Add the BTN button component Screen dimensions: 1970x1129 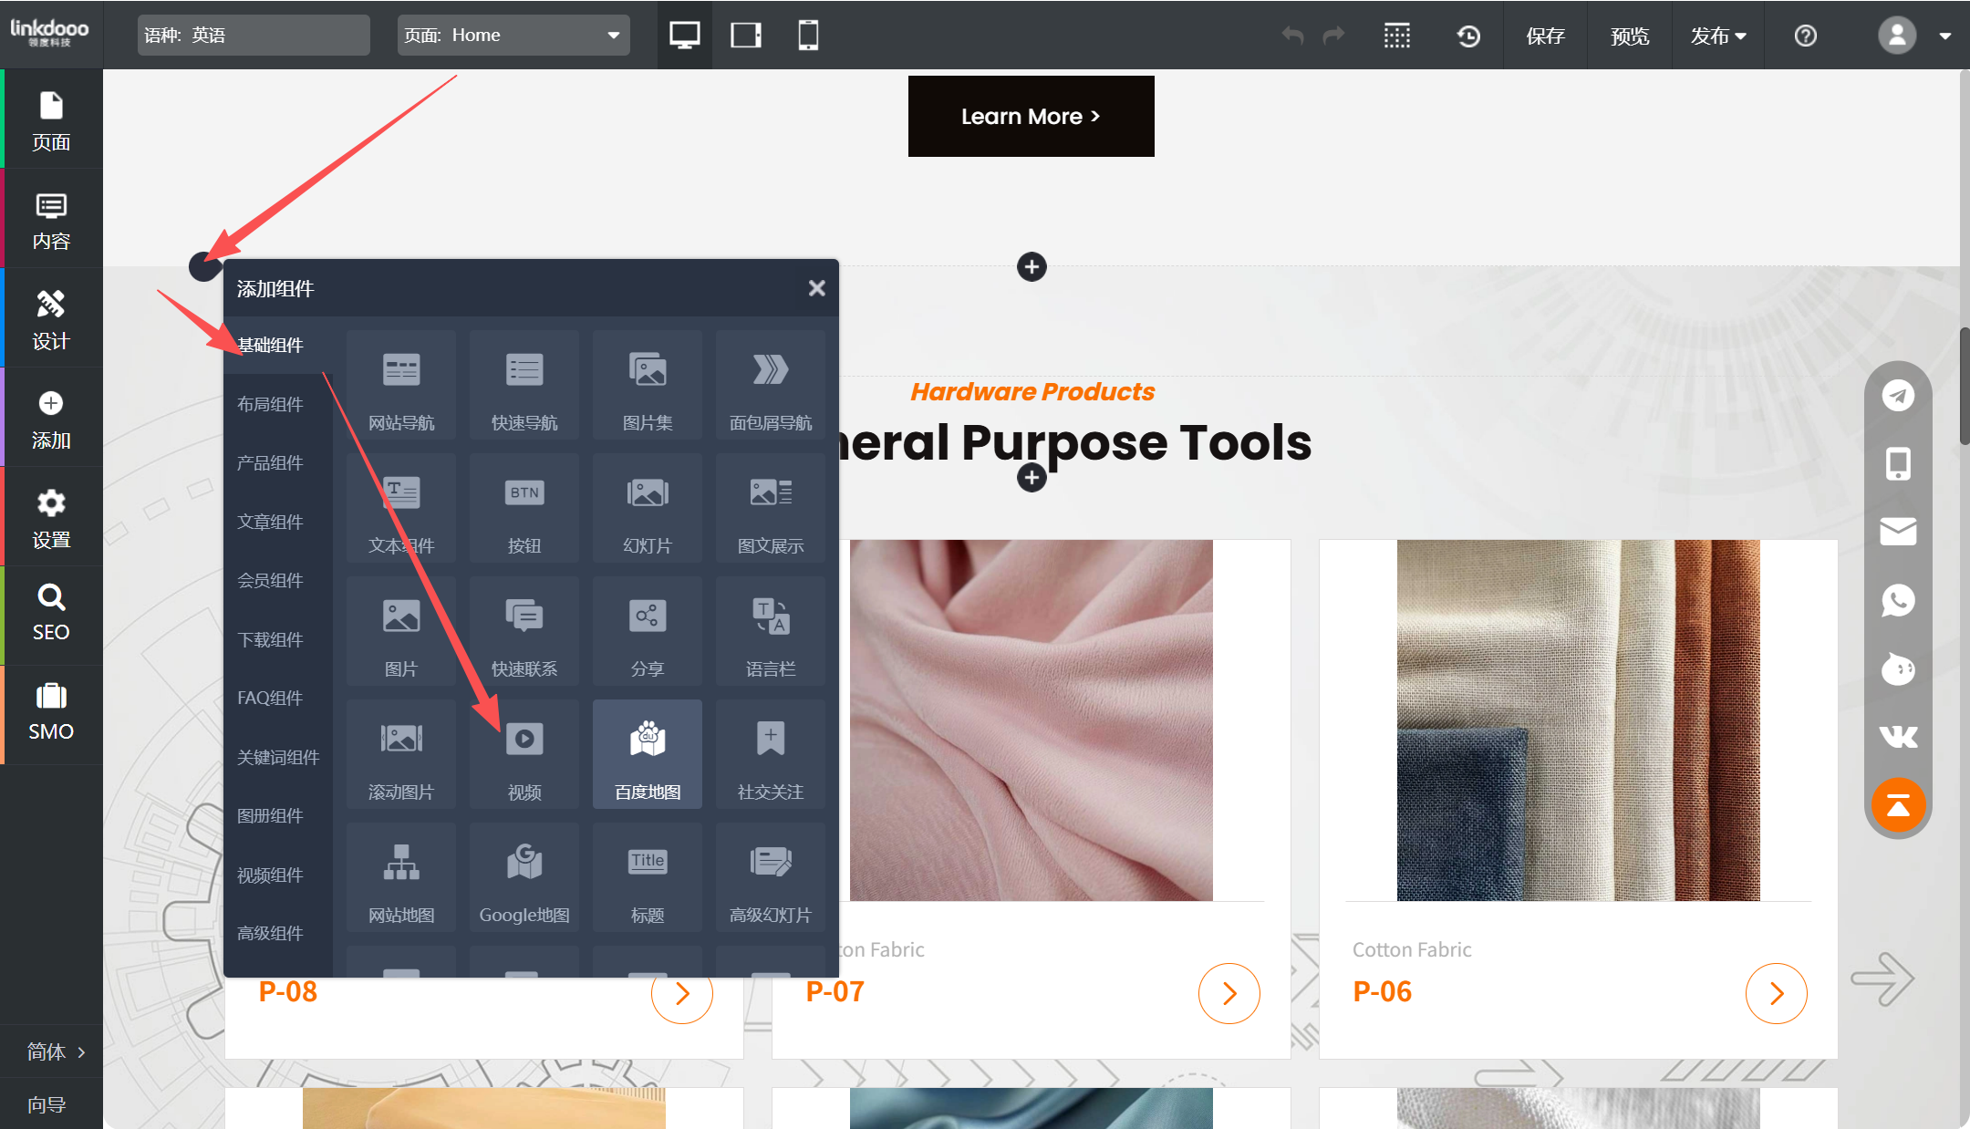[524, 508]
